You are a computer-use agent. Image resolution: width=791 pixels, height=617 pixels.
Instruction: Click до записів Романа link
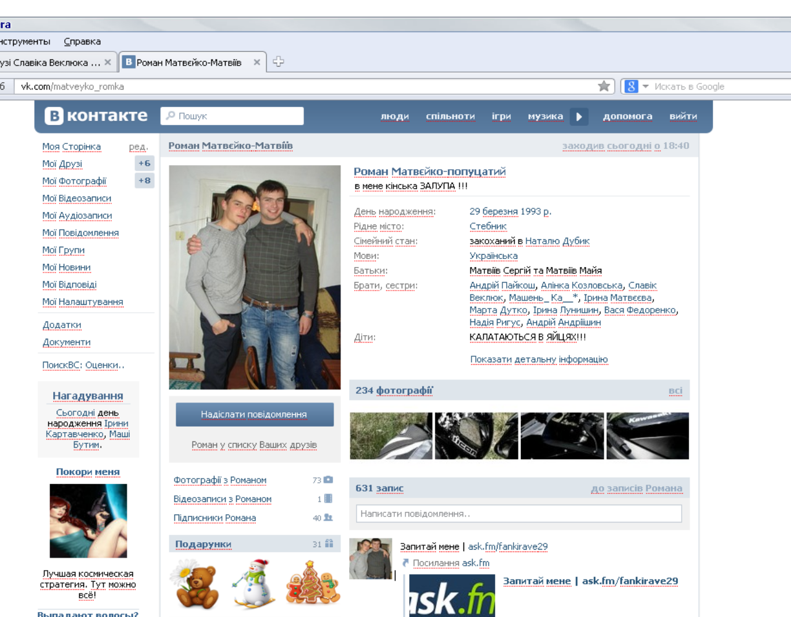pyautogui.click(x=637, y=488)
